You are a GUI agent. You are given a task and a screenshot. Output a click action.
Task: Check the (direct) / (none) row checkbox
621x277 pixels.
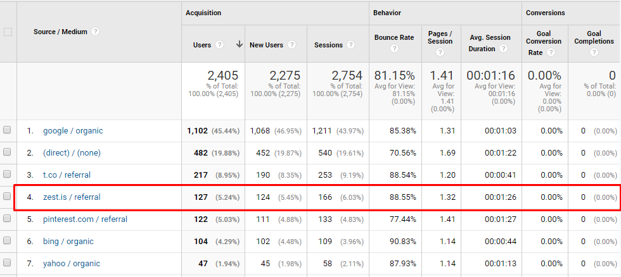point(7,152)
